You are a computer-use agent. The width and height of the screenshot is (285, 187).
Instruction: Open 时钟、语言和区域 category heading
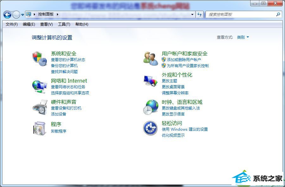[182, 102]
